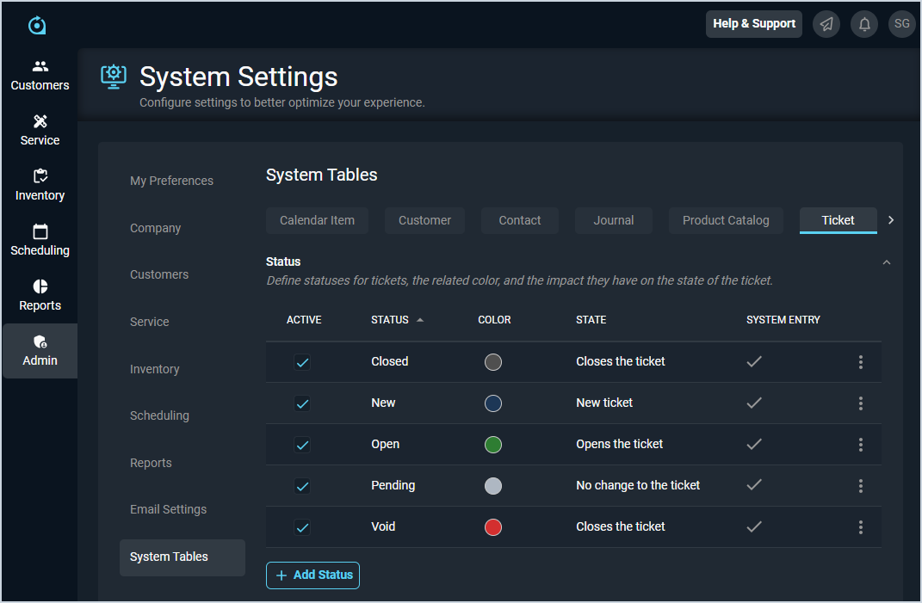Toggle Active checkbox for Pending status

point(302,486)
